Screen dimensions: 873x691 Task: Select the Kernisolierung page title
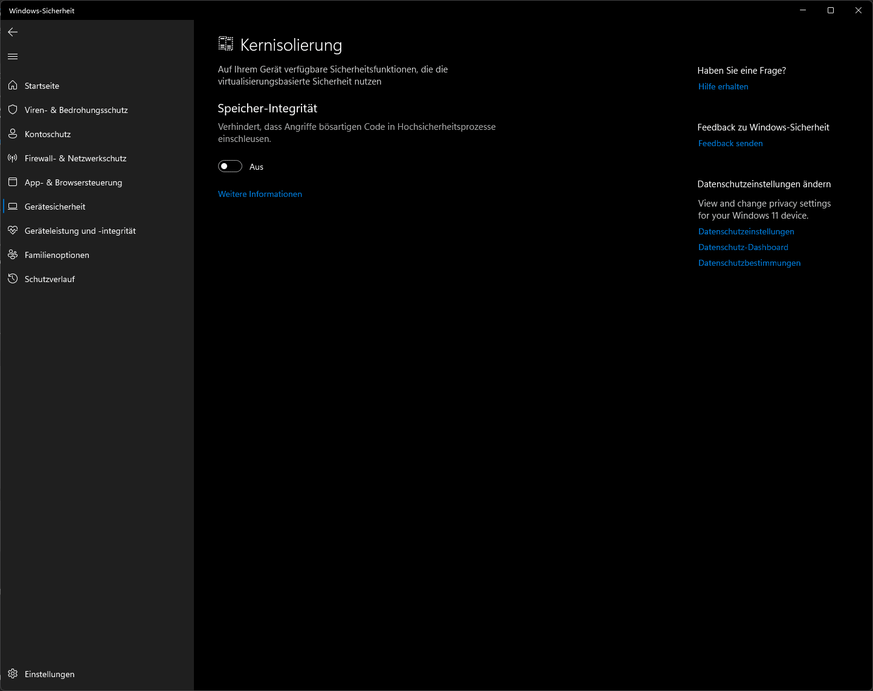point(291,45)
